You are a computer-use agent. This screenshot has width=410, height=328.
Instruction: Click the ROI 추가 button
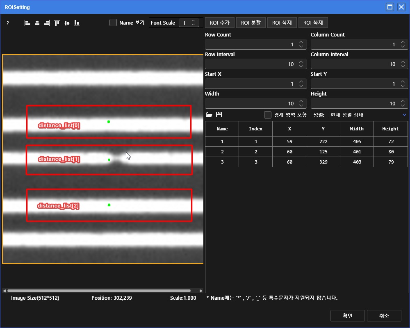point(219,23)
